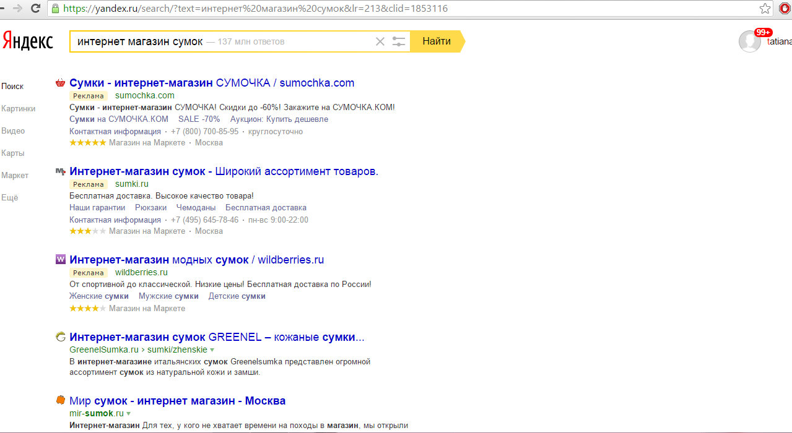Click sumki/zhenskie breadcrumb path
This screenshot has width=792, height=433.
(177, 350)
